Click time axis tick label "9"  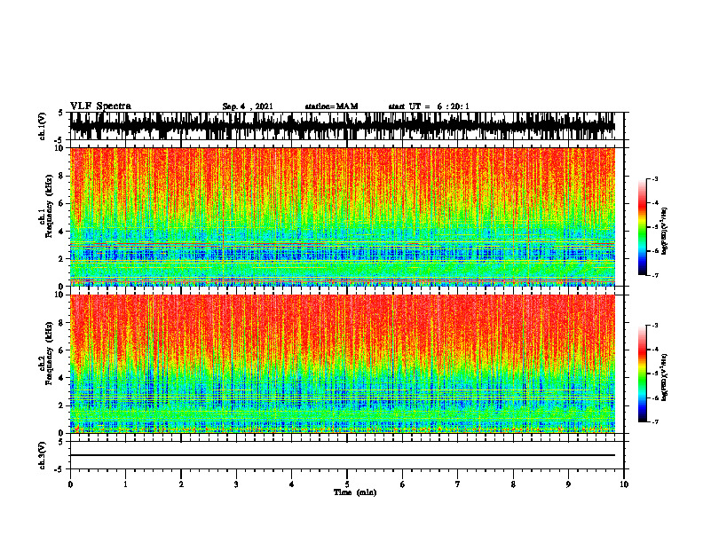click(x=568, y=484)
